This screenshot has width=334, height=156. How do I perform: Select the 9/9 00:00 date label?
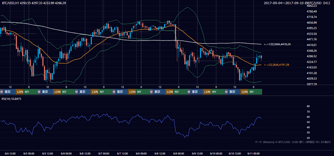[x=178, y=153]
